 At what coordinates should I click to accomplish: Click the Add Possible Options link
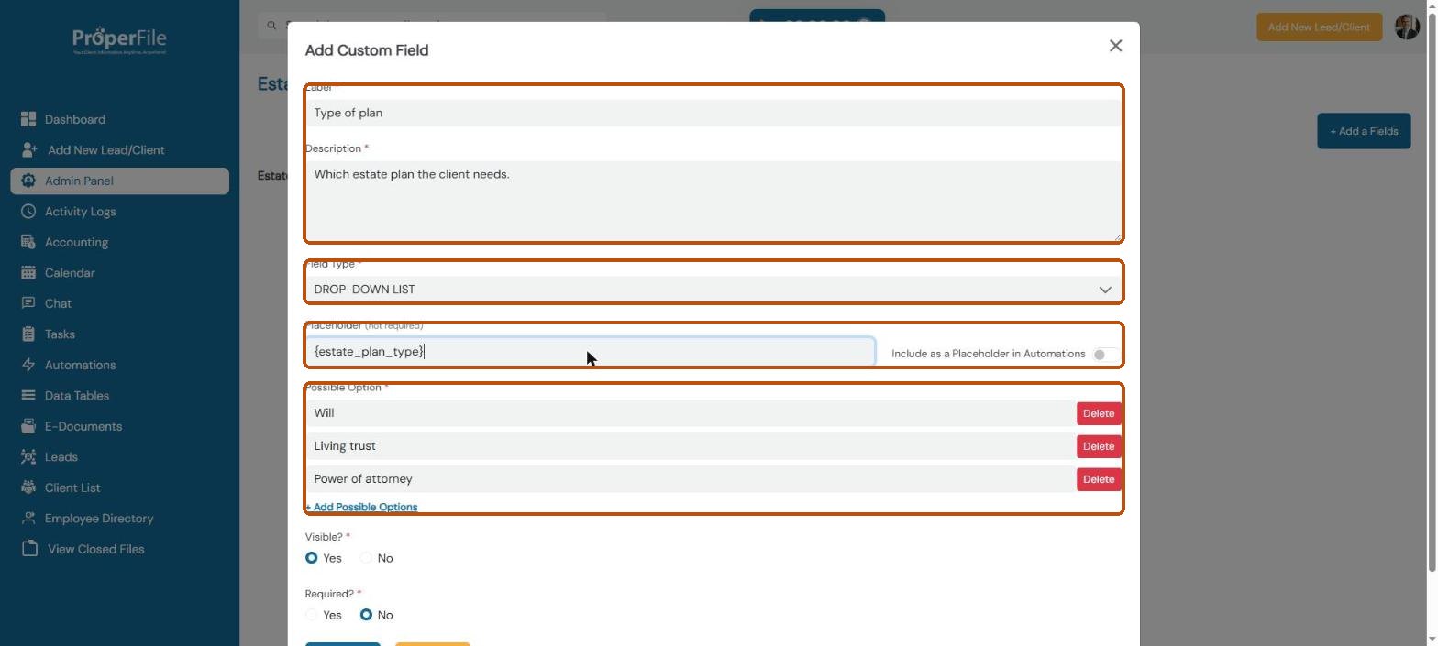361,507
